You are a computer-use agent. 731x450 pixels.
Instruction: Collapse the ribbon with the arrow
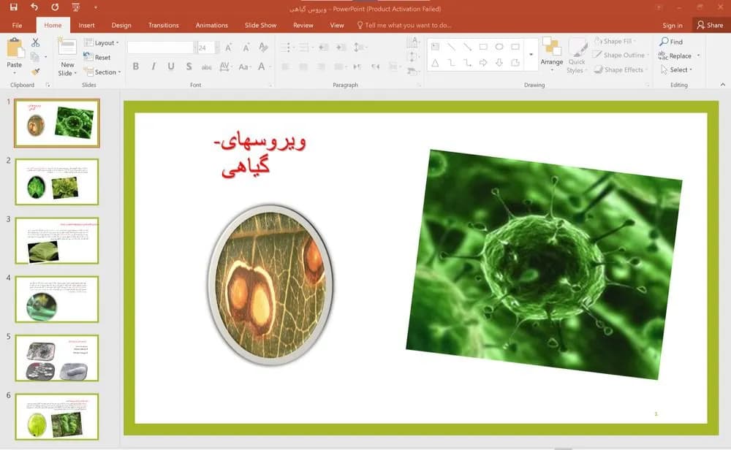(x=723, y=84)
